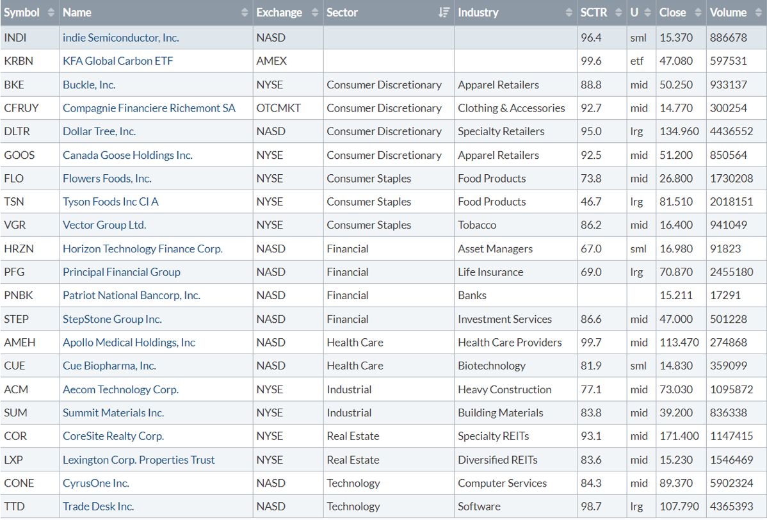Viewport: 767px width, 520px height.
Task: Click the sort arrows in Name column header
Action: 245,13
